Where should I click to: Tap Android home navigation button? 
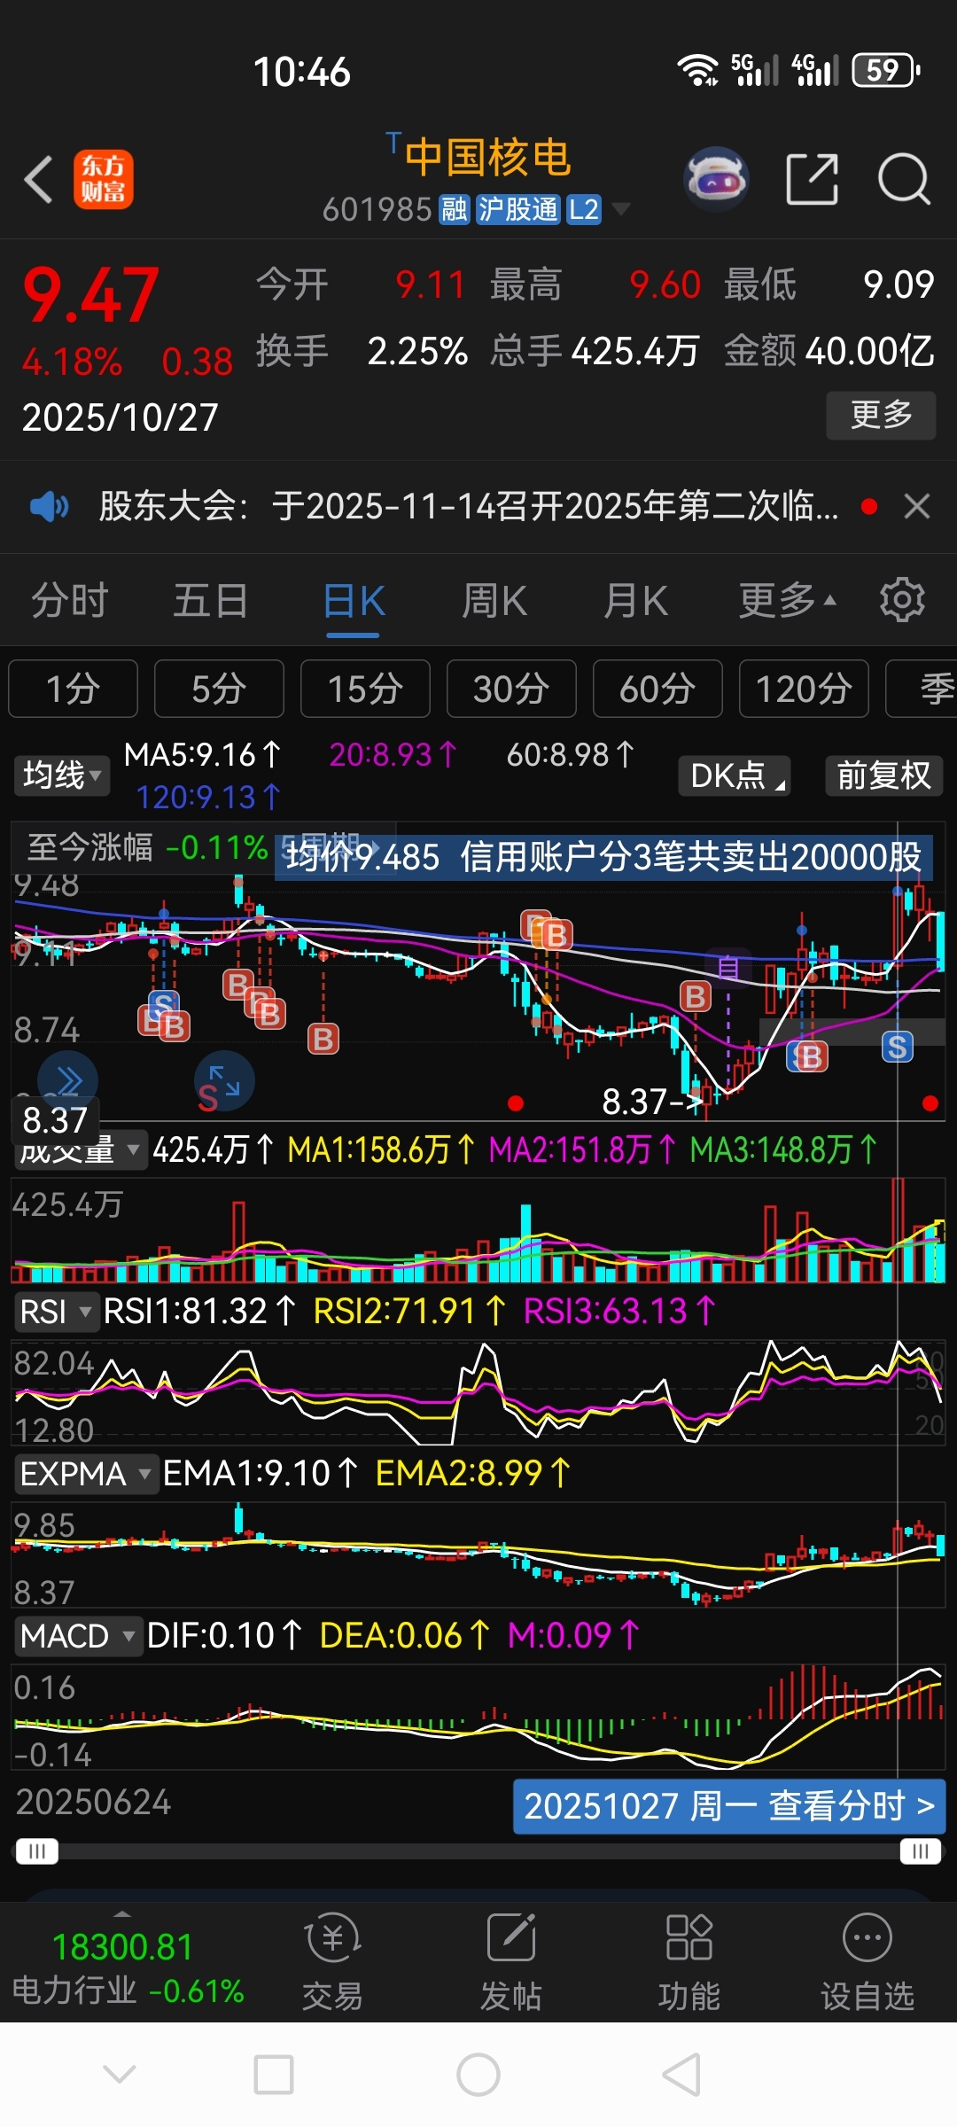point(478,2075)
